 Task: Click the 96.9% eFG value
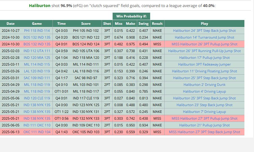click(x=66, y=6)
